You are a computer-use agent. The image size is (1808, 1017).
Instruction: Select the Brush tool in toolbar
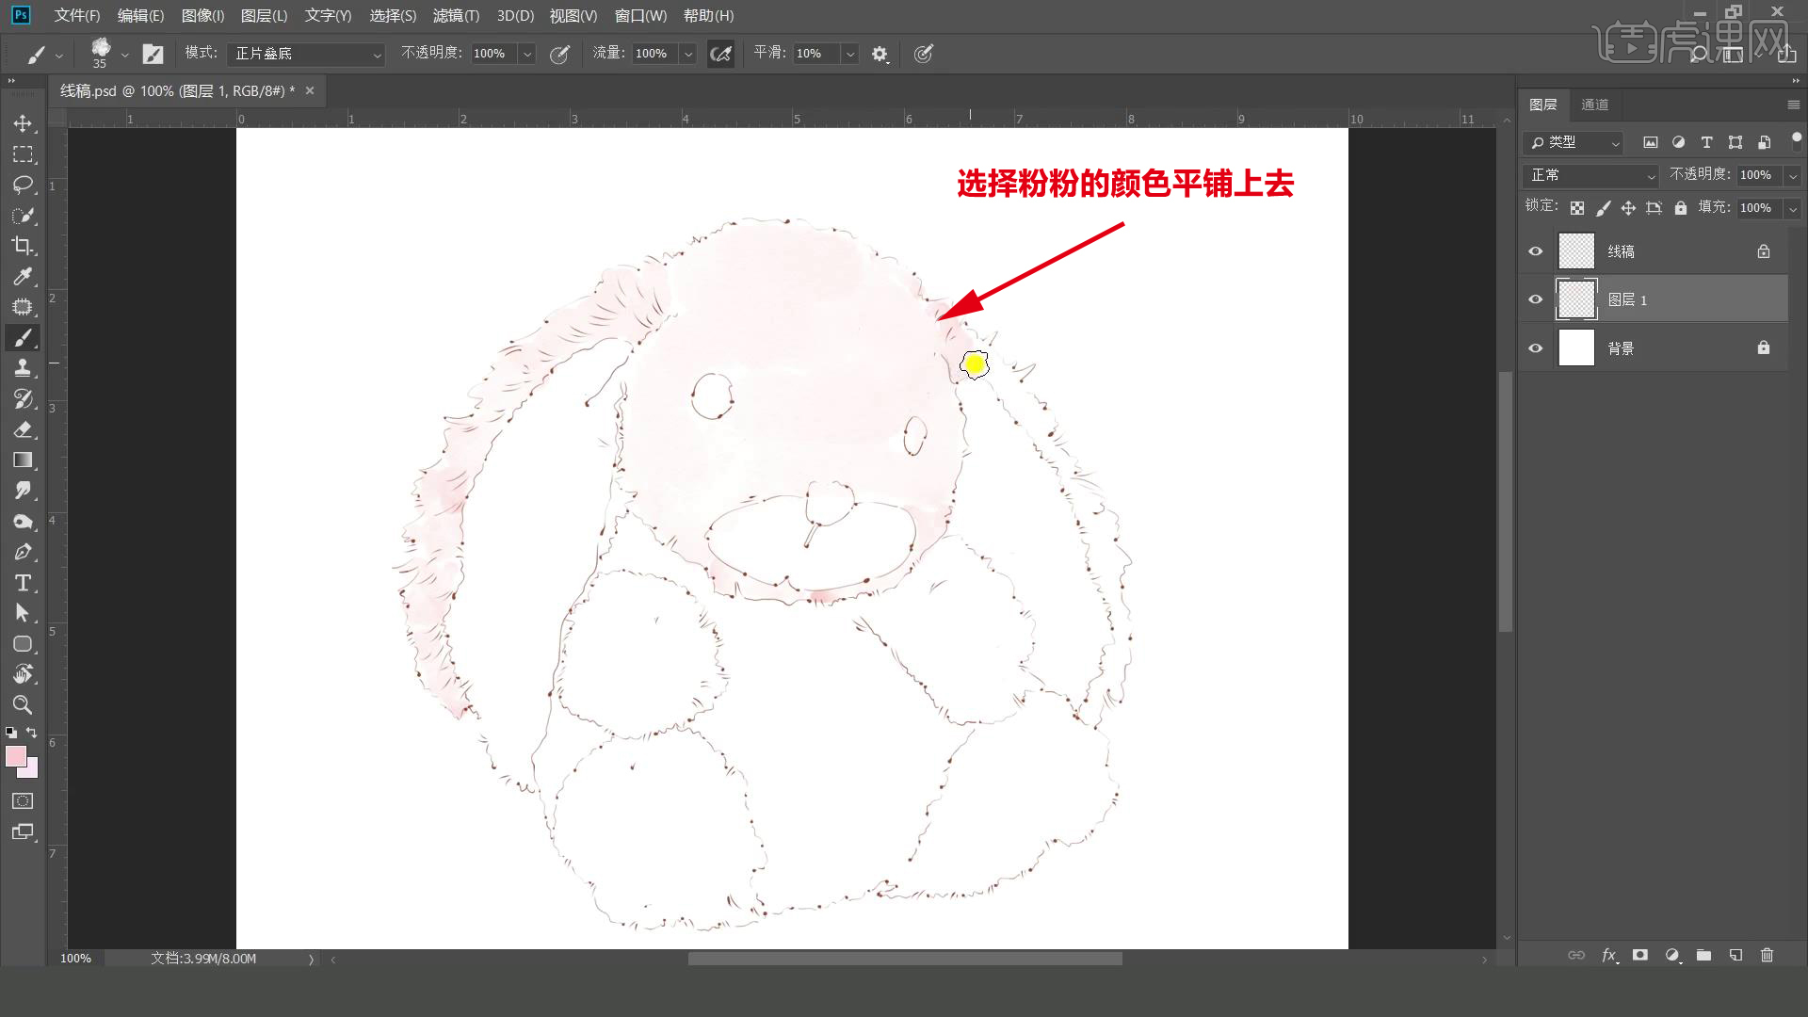[x=23, y=338]
